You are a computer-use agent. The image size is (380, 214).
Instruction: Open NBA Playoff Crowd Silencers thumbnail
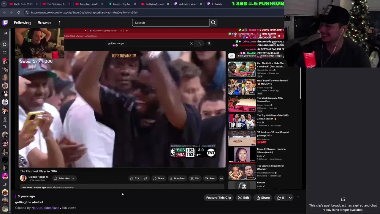[242, 86]
